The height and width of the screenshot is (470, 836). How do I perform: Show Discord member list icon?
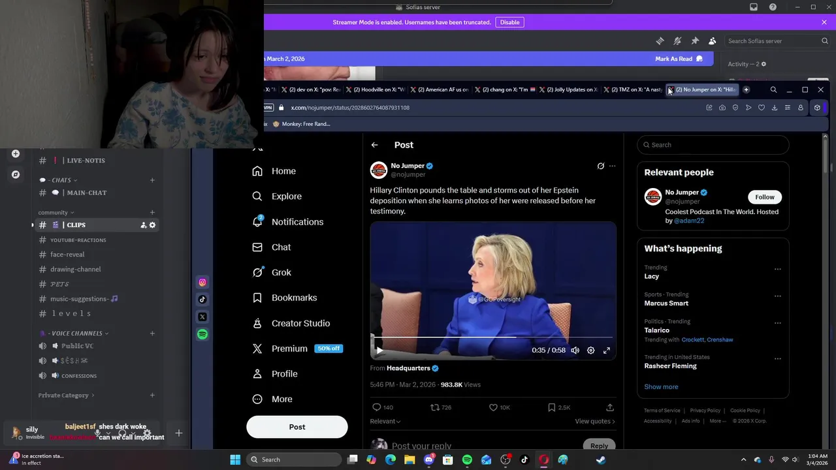pyautogui.click(x=713, y=40)
